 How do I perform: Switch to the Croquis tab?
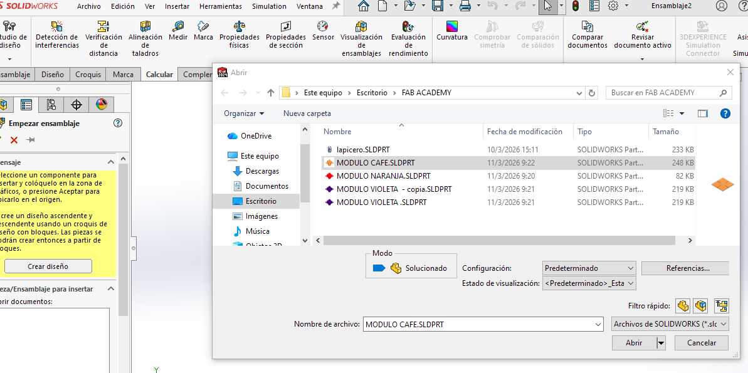(88, 75)
